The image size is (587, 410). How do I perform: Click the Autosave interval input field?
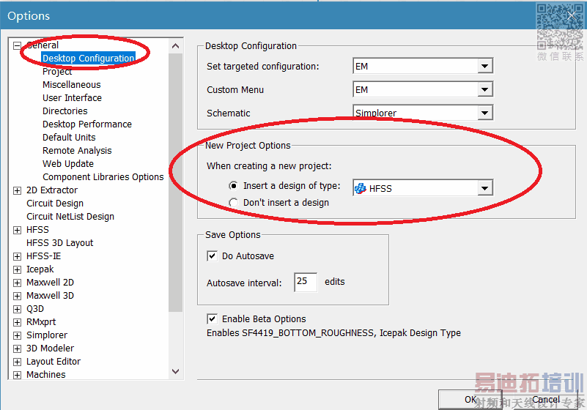click(x=306, y=282)
